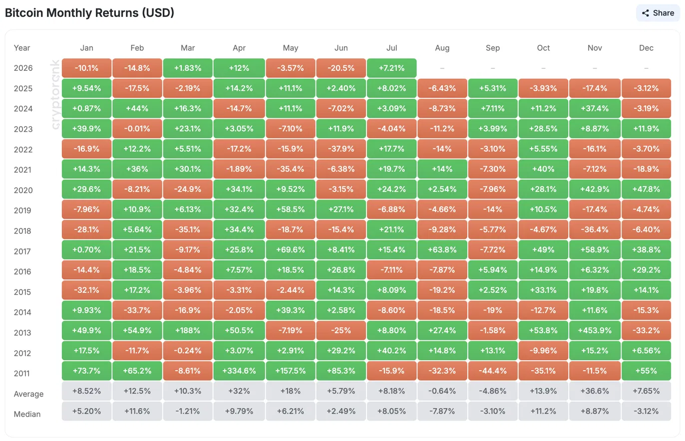The width and height of the screenshot is (685, 441).
Task: Select the Dec column header
Action: (646, 48)
